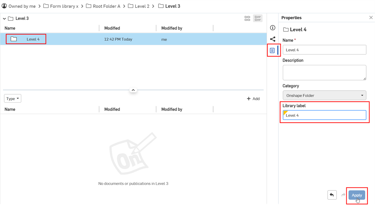Go to Level 3 breadcrumb
Screen dimensions: 375x207
click(172, 6)
